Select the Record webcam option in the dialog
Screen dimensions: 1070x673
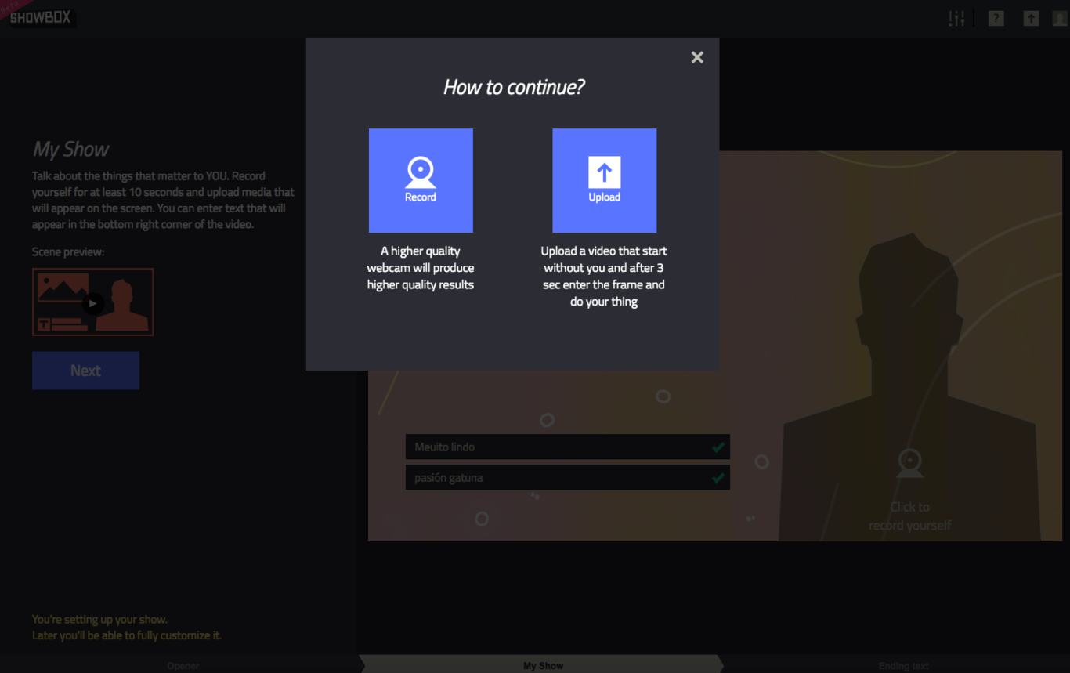421,180
